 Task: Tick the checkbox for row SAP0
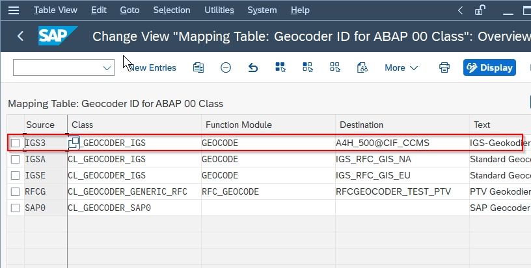coord(15,208)
